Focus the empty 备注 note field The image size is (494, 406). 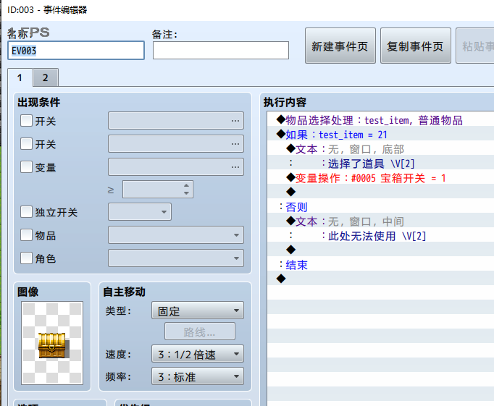tap(220, 51)
